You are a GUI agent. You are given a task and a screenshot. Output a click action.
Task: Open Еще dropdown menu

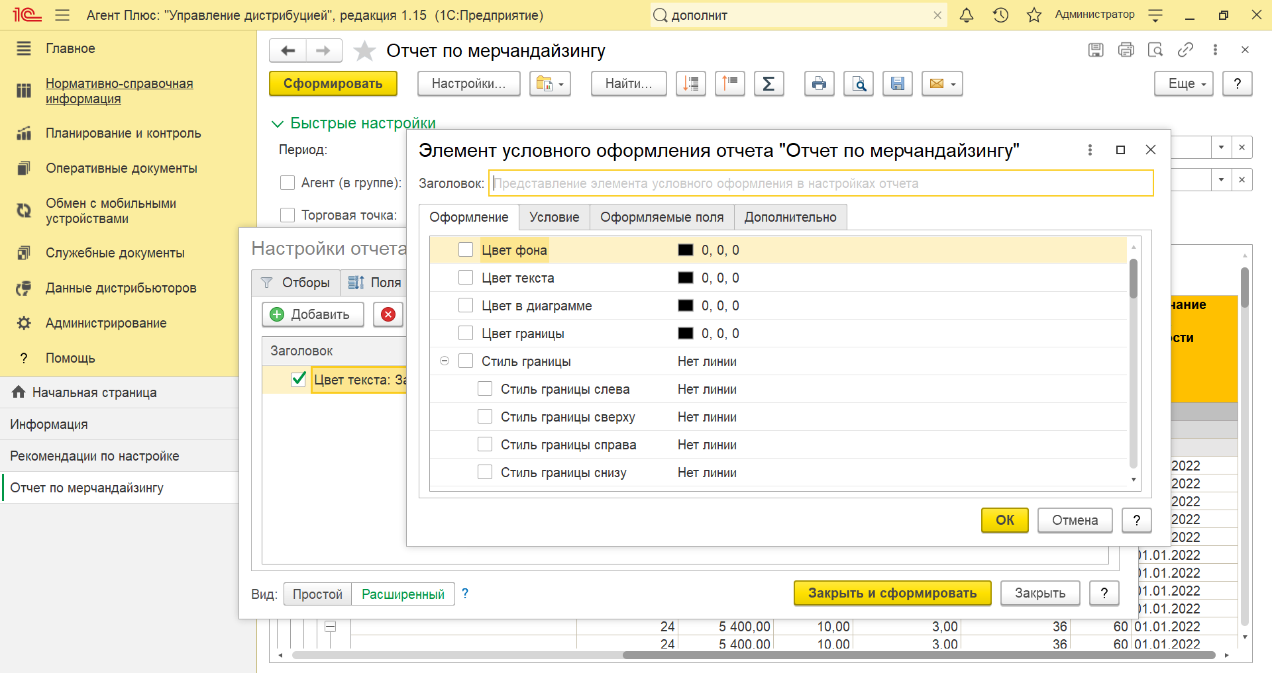(1183, 84)
